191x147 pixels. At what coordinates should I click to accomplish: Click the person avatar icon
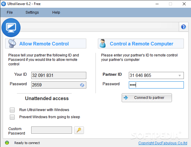tap(103, 43)
